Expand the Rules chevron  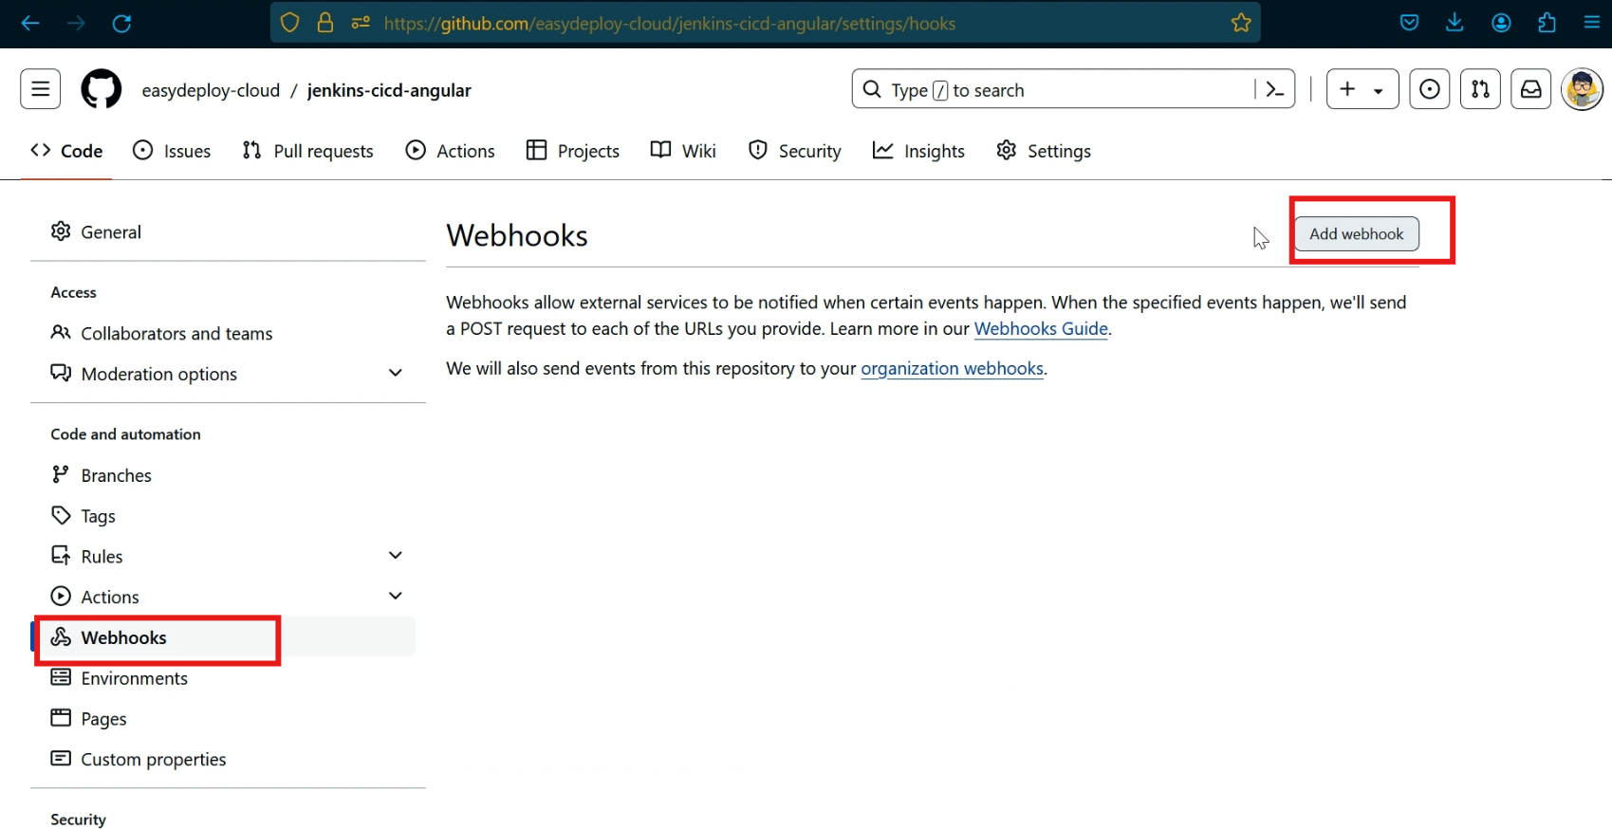396,556
